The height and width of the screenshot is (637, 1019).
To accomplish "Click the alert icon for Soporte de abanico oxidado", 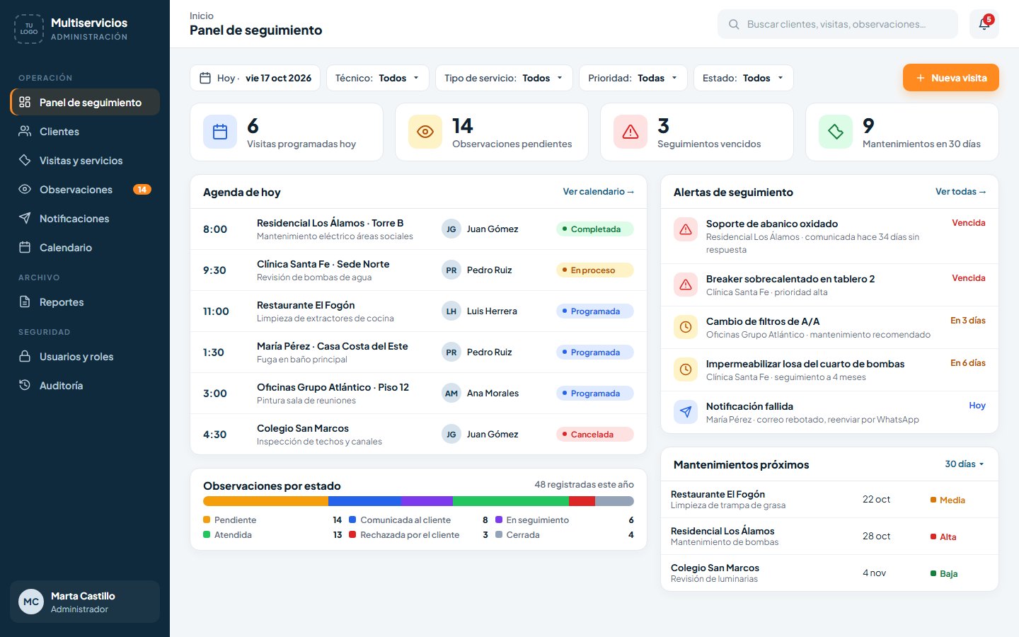I will pos(686,229).
